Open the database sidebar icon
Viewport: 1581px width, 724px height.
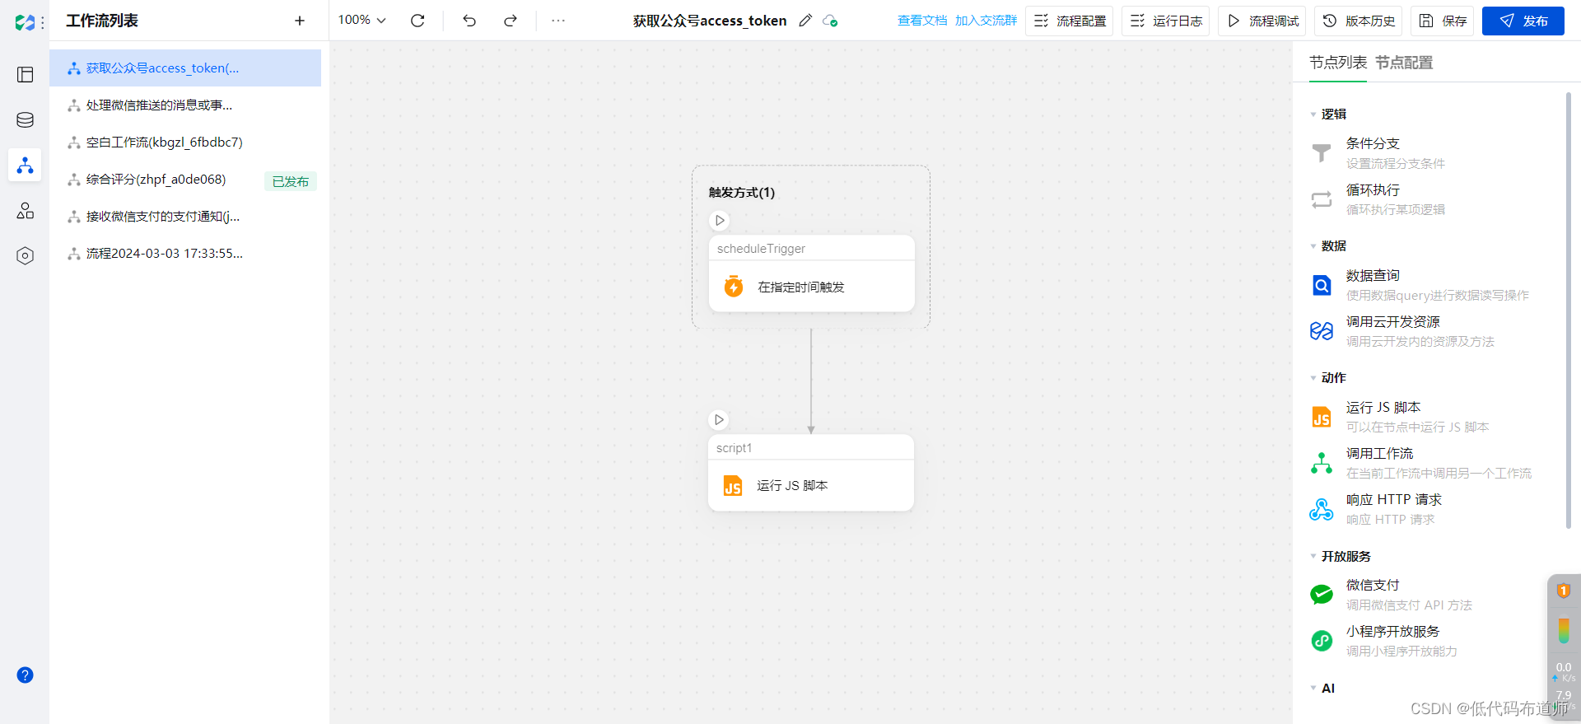26,120
